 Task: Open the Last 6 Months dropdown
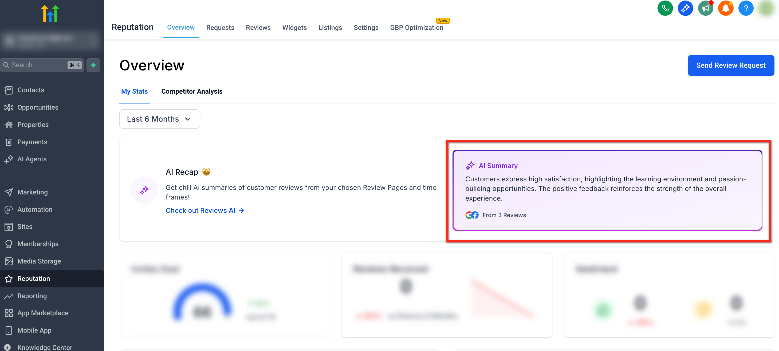pyautogui.click(x=159, y=119)
